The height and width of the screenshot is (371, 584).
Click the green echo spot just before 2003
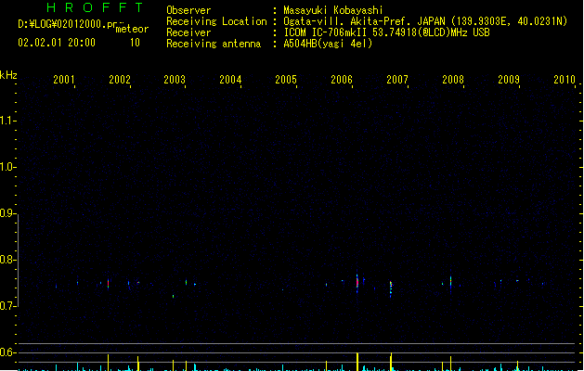174,296
